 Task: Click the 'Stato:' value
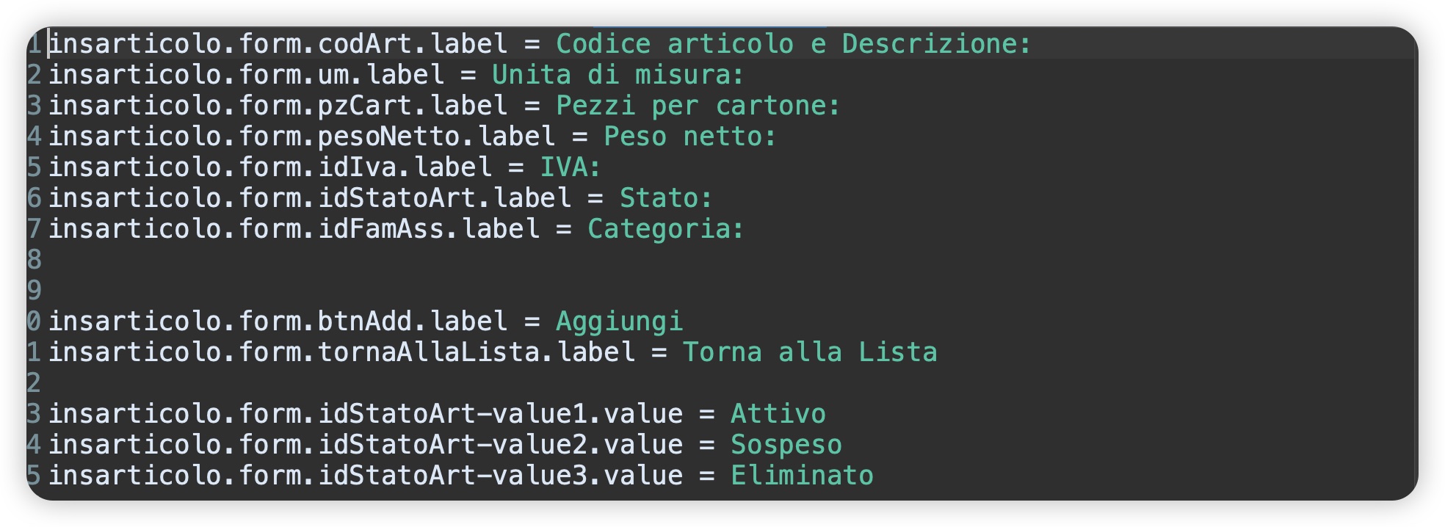666,198
